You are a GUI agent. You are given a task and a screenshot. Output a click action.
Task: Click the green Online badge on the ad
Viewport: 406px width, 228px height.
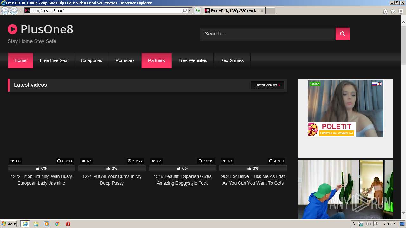point(315,84)
